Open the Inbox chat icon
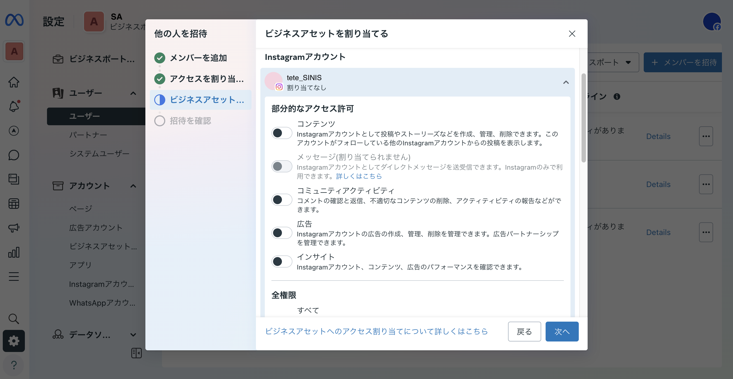Screen dimensions: 733x379 [14, 155]
